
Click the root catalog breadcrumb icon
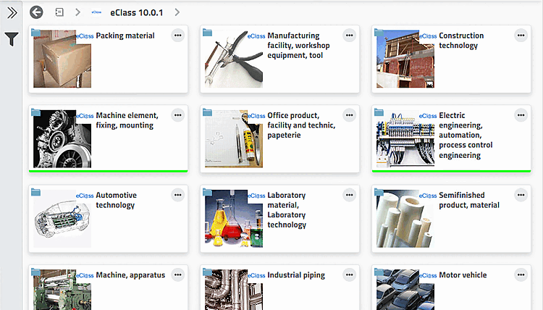point(59,12)
